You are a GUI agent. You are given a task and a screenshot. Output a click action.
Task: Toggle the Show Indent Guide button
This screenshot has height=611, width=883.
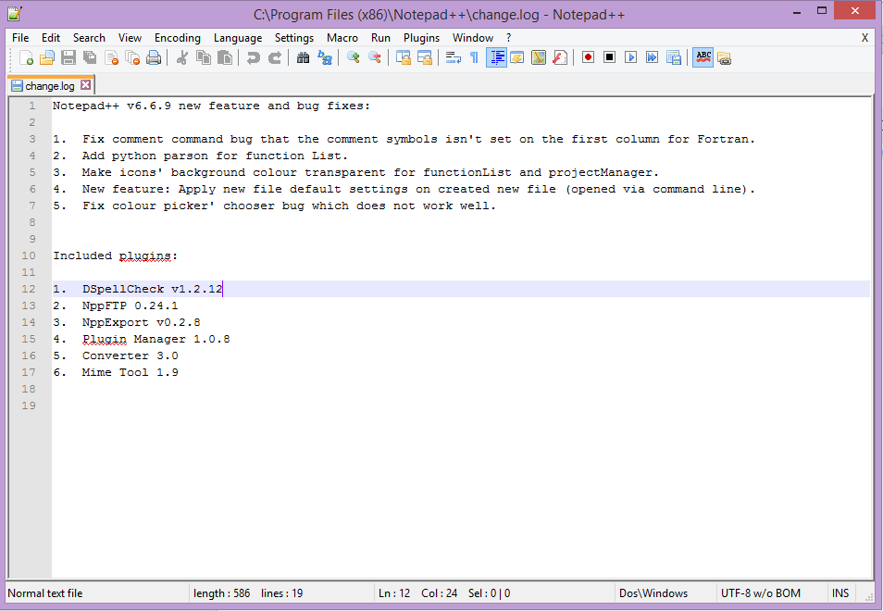[496, 57]
